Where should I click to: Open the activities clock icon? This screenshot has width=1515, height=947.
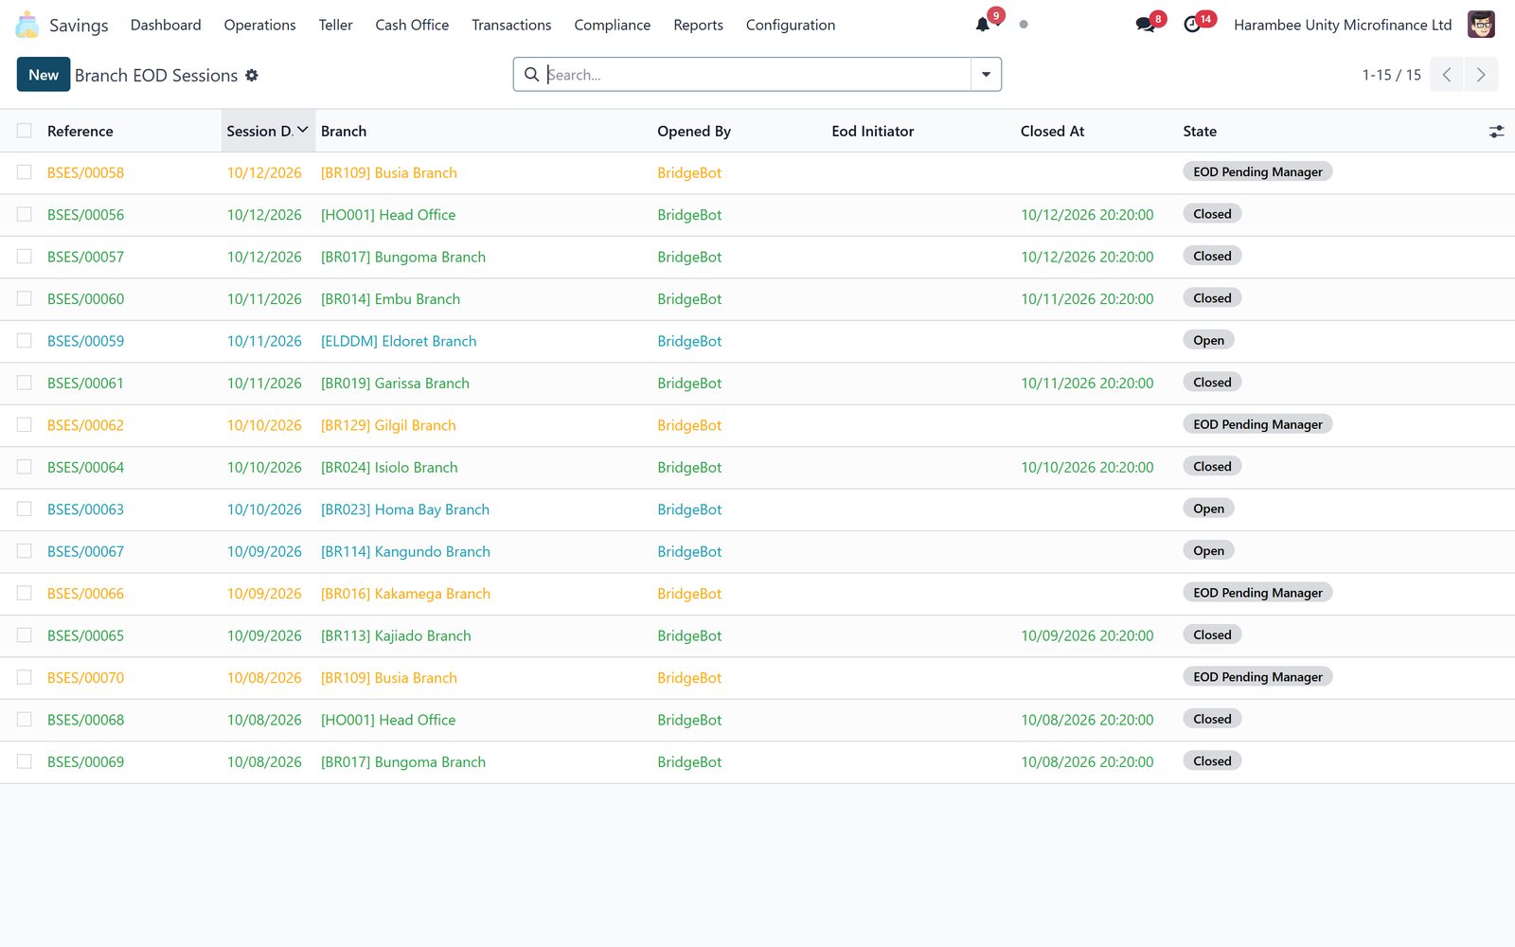coord(1192,25)
